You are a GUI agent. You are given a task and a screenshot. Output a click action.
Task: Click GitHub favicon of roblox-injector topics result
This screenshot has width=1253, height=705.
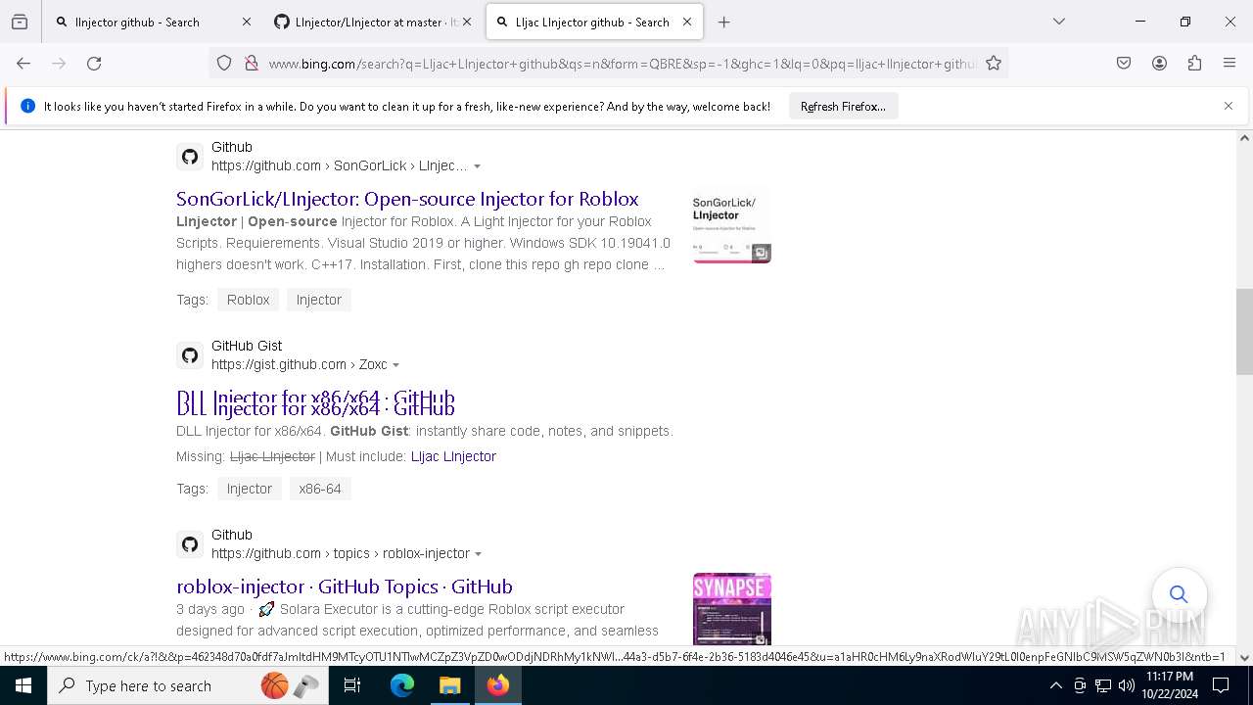pos(190,544)
